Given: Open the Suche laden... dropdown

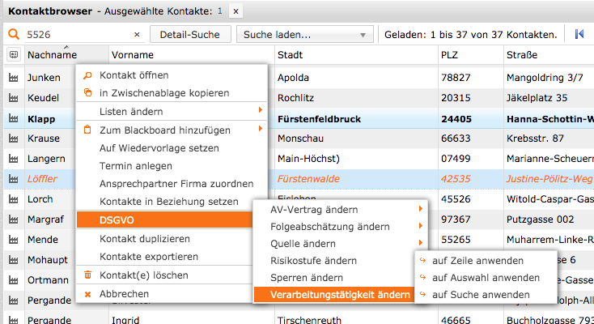Looking at the screenshot, I should [x=305, y=35].
